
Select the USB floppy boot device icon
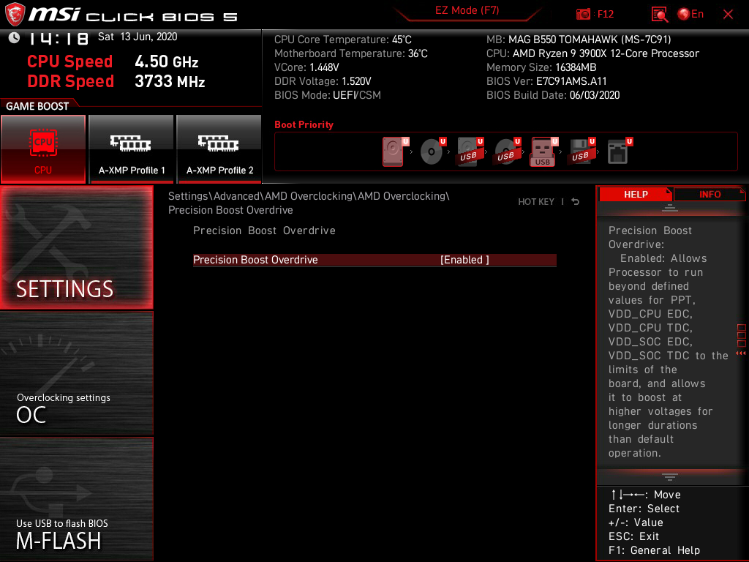tap(580, 151)
